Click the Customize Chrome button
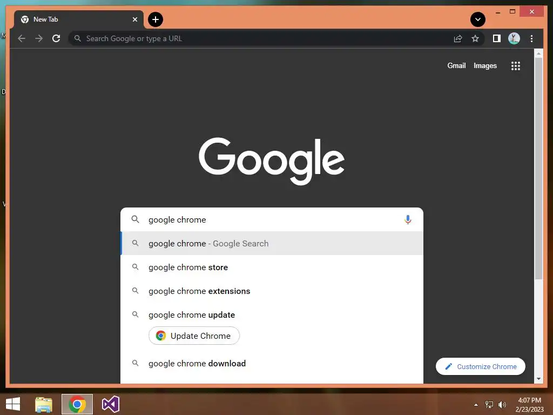The height and width of the screenshot is (415, 553). coord(480,366)
